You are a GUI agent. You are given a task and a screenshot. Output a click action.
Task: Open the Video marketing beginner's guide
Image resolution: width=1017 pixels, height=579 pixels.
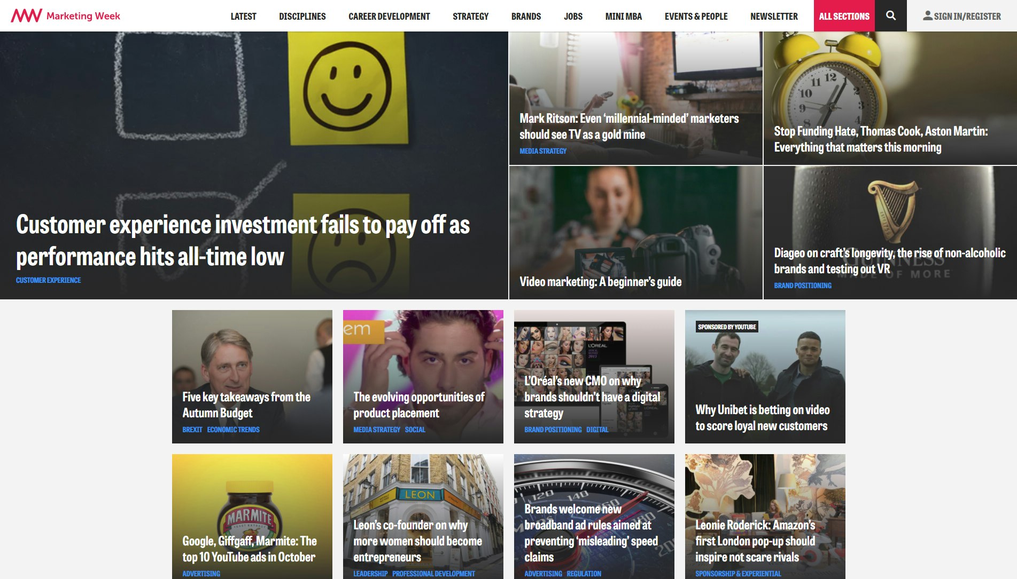coord(600,282)
